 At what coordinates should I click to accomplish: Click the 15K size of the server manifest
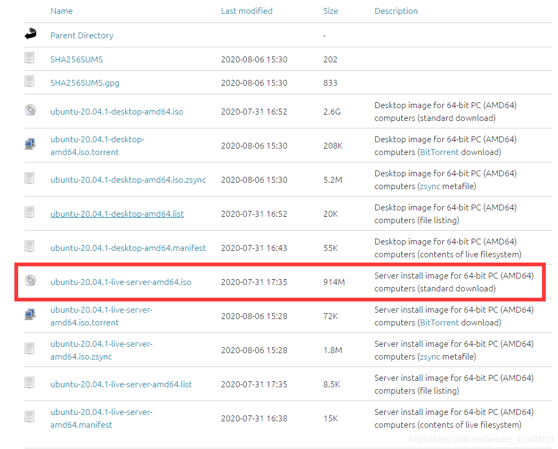point(330,419)
